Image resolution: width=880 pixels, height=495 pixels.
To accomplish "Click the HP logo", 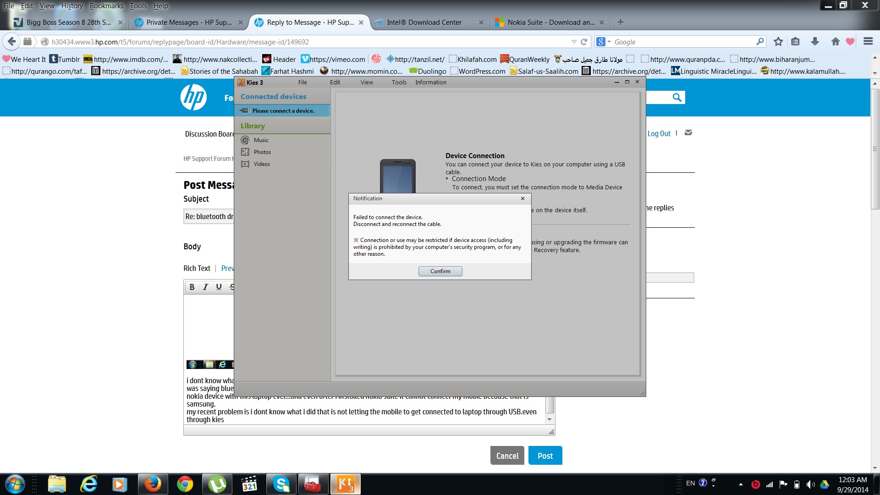I will tap(193, 97).
